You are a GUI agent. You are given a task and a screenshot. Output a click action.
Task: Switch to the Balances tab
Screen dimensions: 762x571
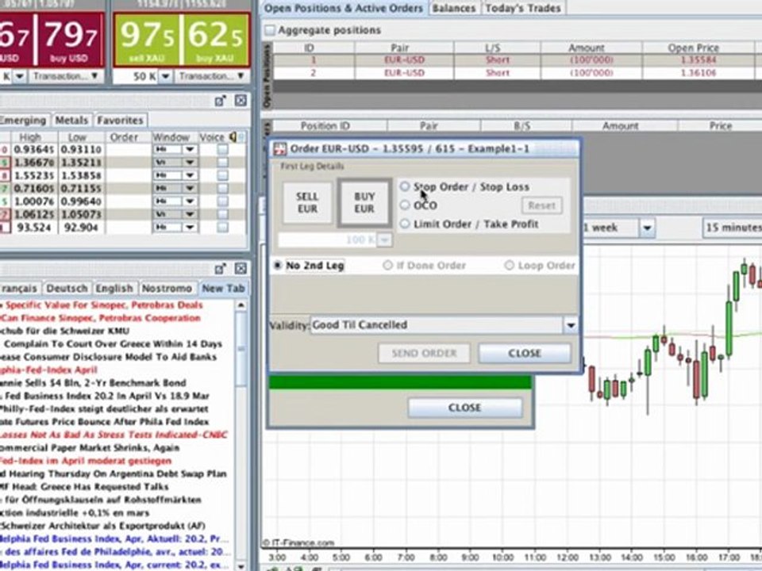coord(454,8)
